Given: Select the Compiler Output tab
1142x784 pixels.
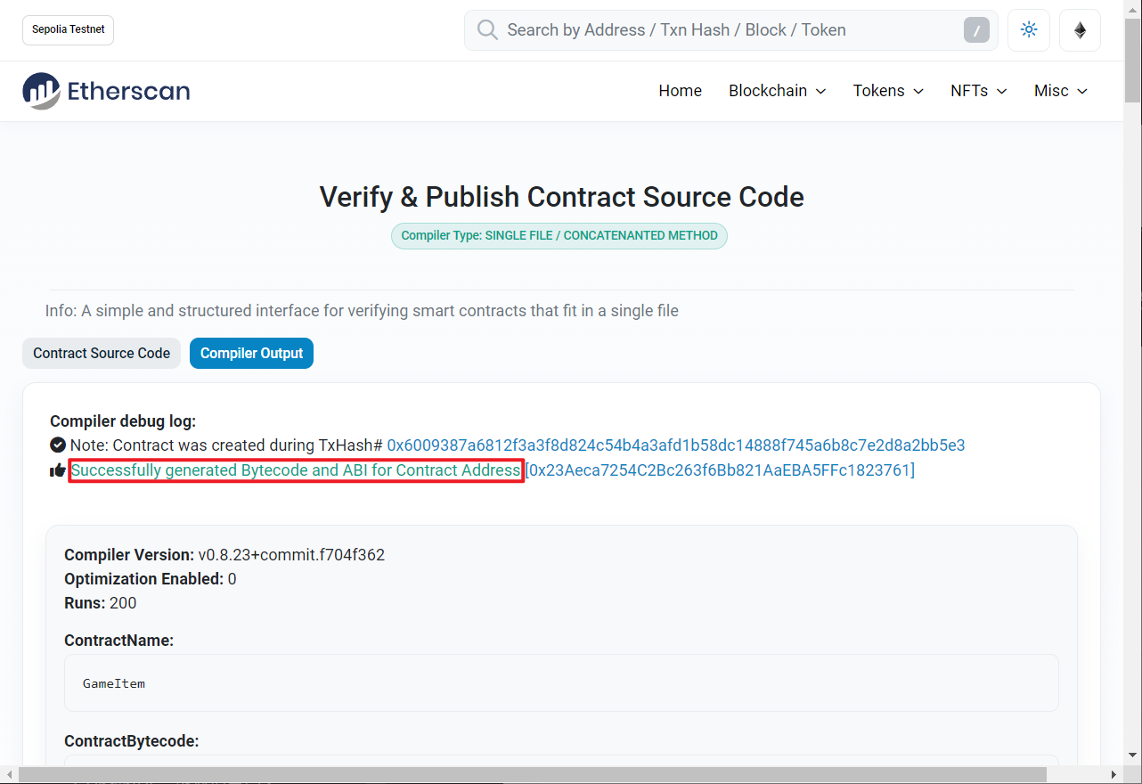Looking at the screenshot, I should [x=251, y=354].
